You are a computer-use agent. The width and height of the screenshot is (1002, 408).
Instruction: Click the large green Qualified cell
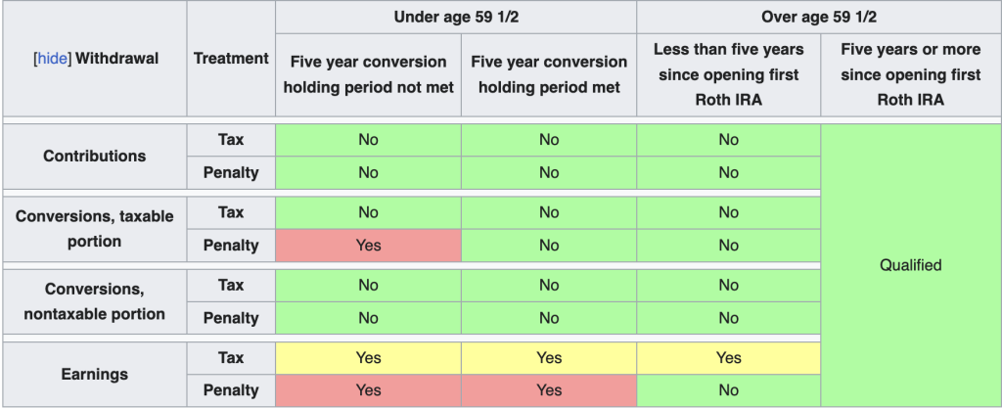pos(910,264)
